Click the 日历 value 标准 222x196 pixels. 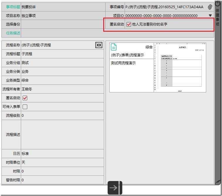pos(25,154)
